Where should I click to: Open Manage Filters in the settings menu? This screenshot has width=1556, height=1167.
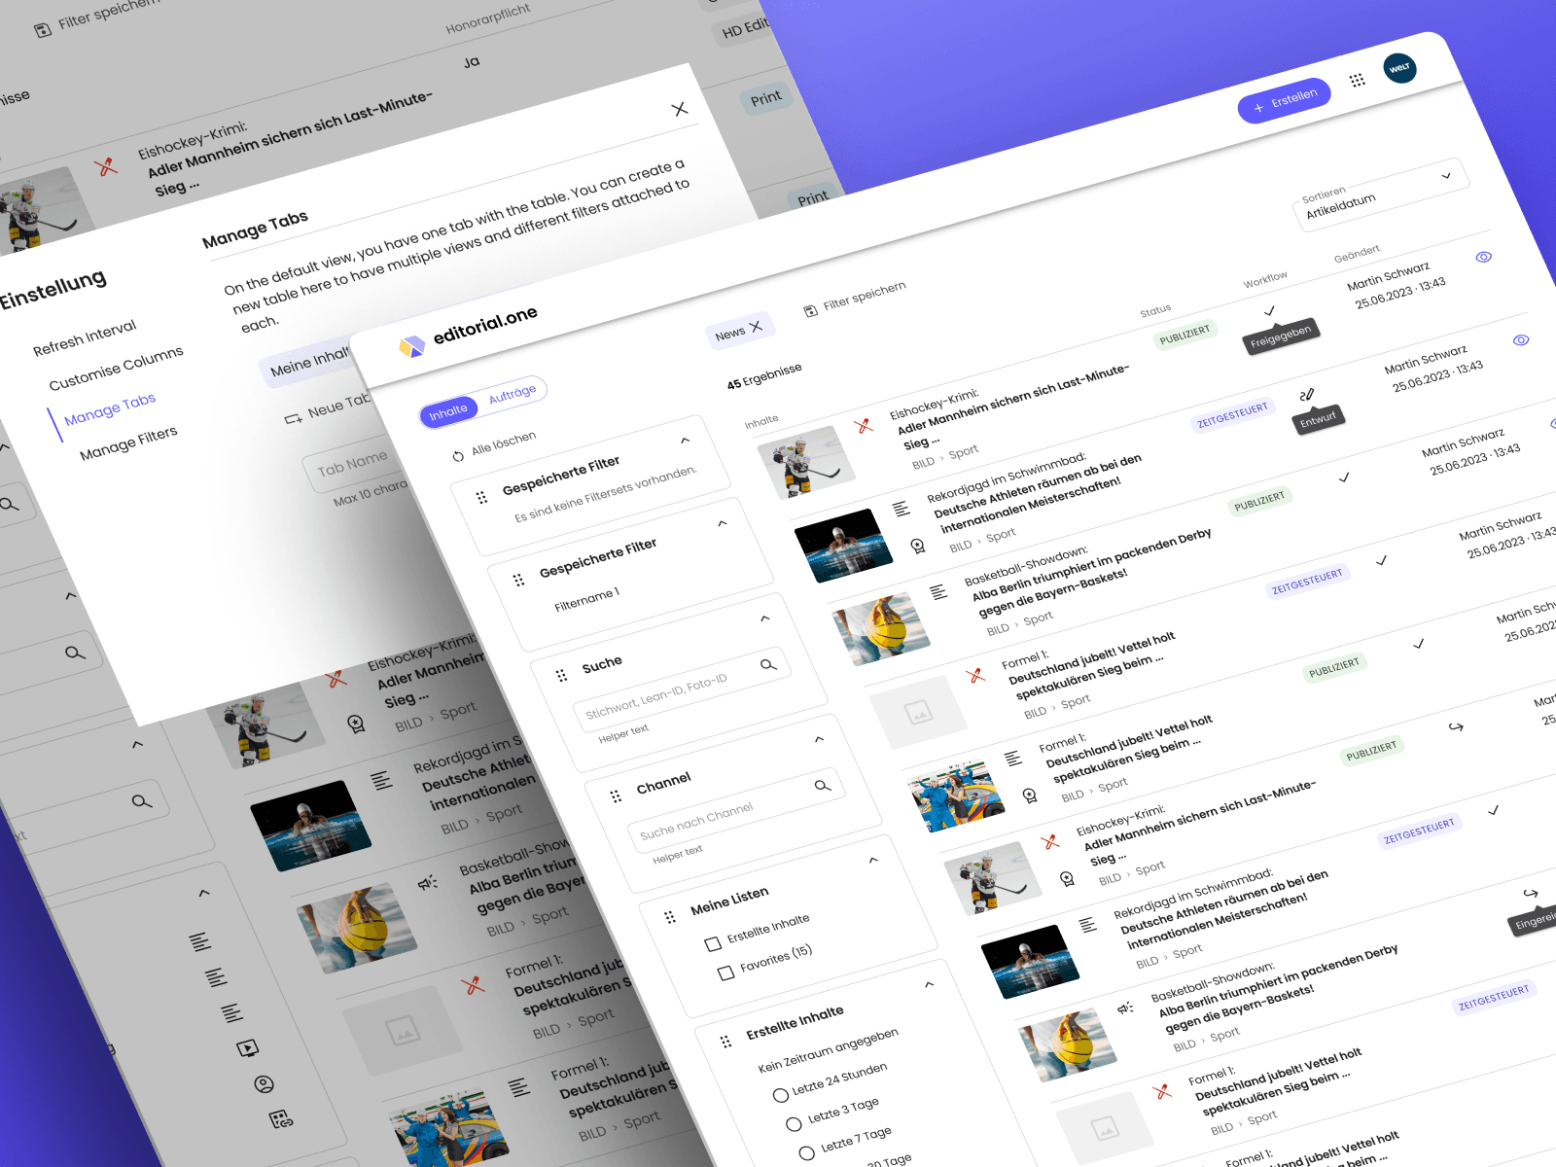pos(128,442)
